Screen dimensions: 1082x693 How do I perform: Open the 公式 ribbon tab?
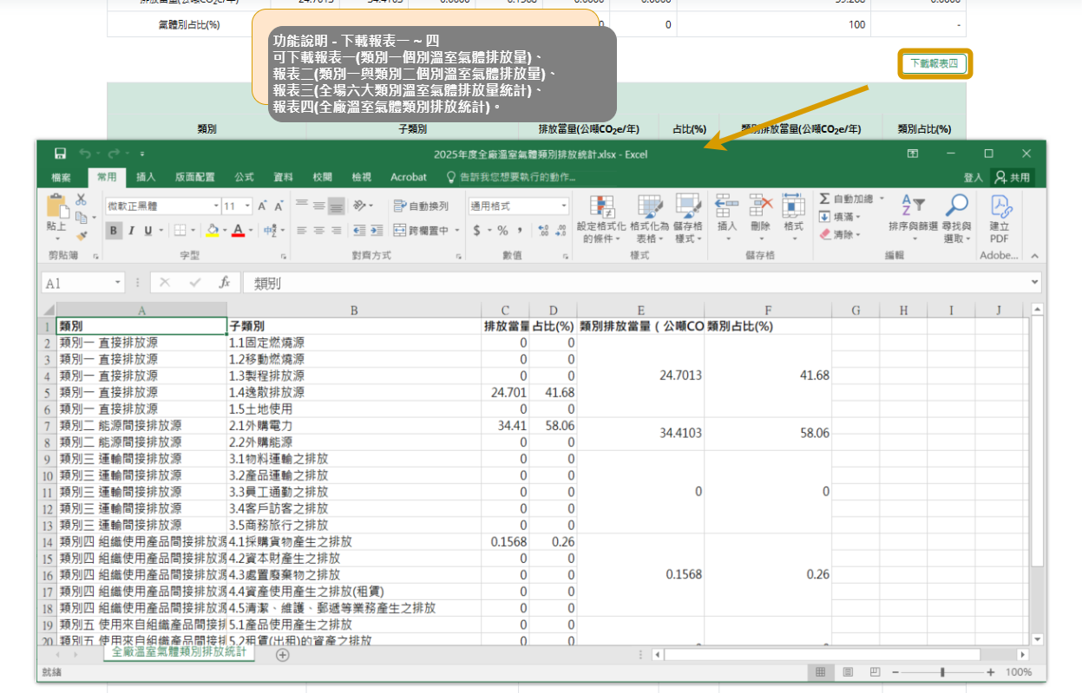(x=244, y=177)
